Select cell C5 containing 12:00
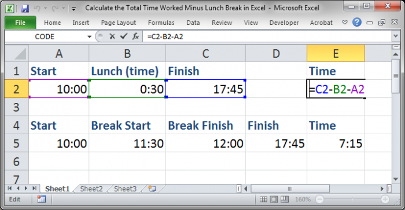The width and height of the screenshot is (405, 210). coord(205,143)
